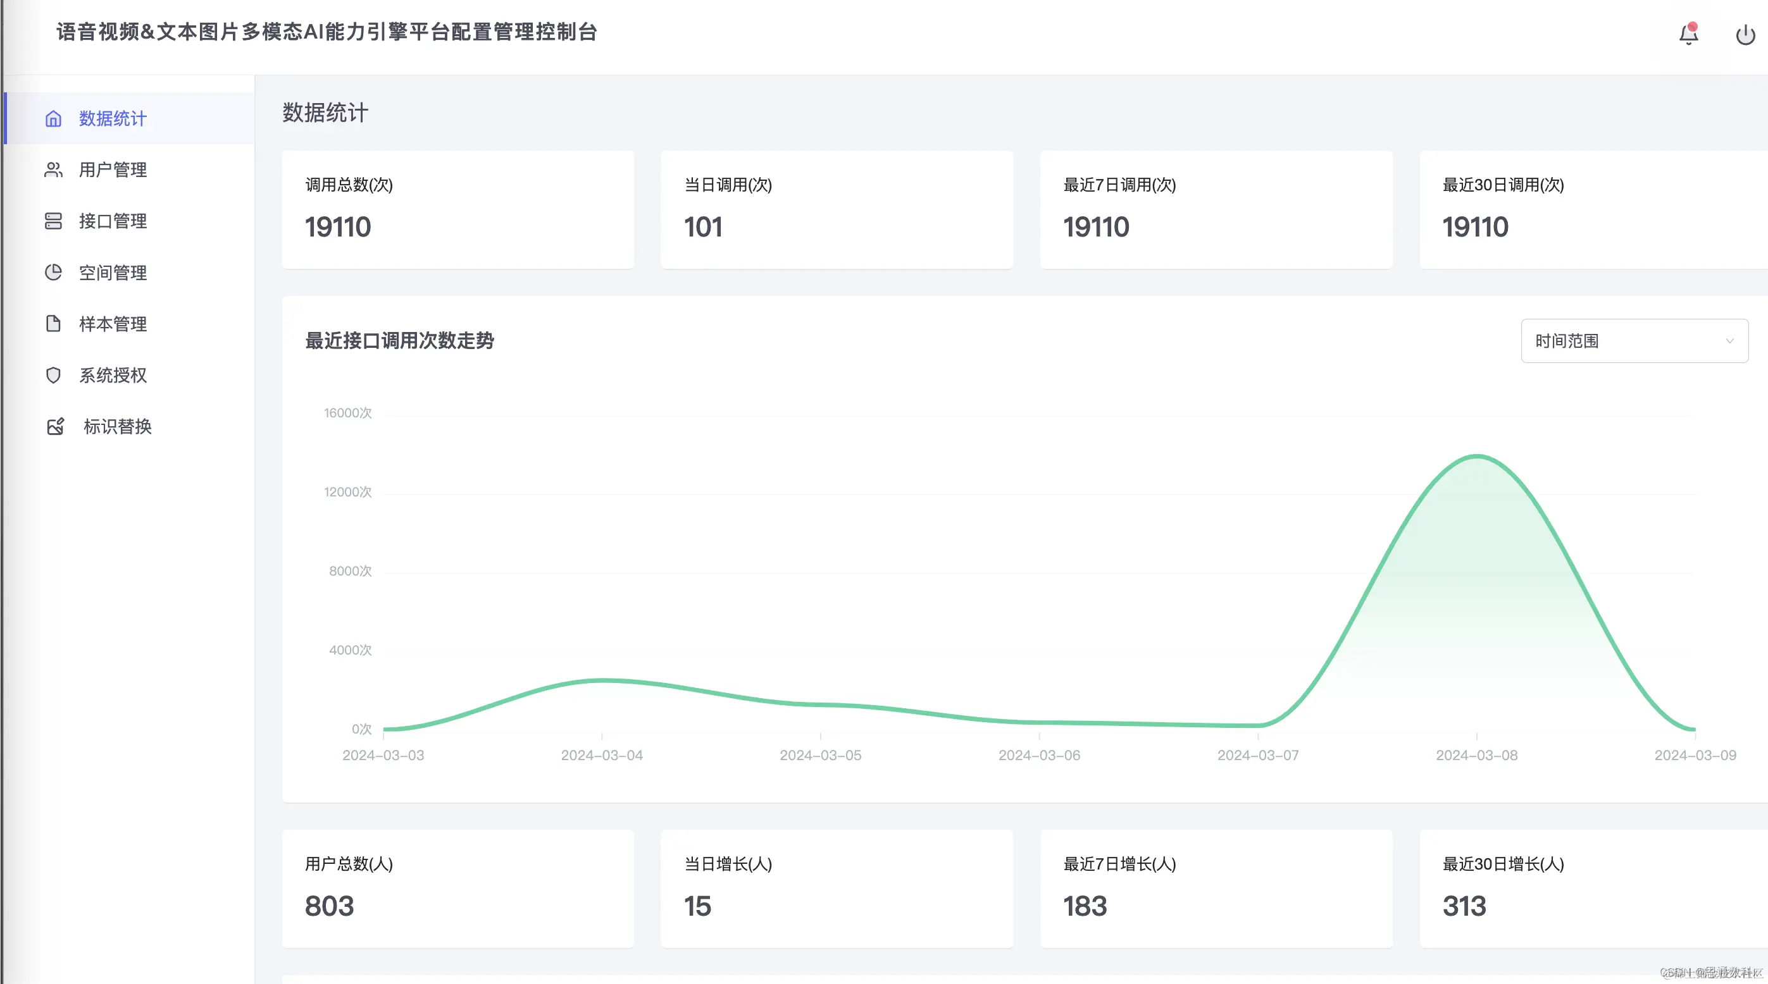Click the 调用总数(次) statistic card
This screenshot has width=1768, height=984.
(x=458, y=209)
